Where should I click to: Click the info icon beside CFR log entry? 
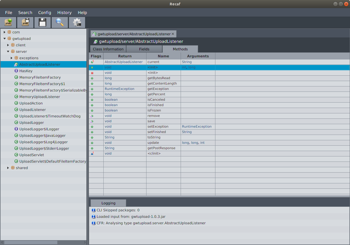pos(93,223)
